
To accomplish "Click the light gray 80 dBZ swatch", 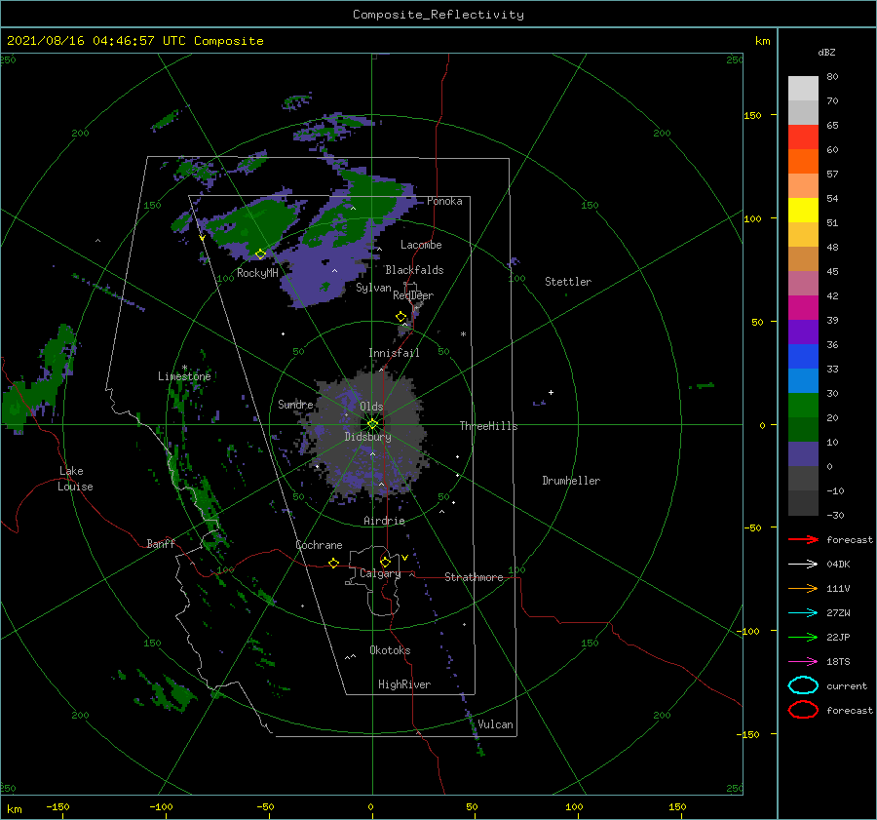I will [x=803, y=89].
